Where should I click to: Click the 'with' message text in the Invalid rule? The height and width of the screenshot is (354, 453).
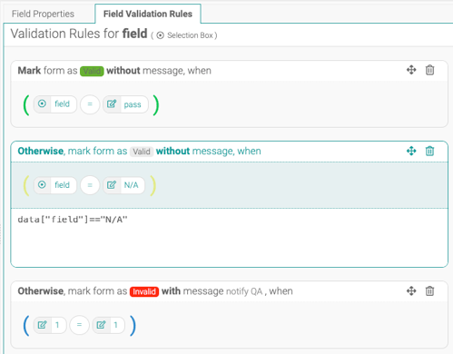[171, 291]
